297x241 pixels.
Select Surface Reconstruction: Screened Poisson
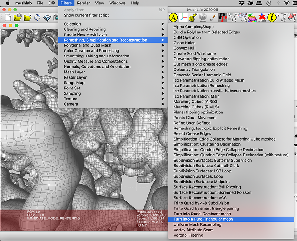231,192
